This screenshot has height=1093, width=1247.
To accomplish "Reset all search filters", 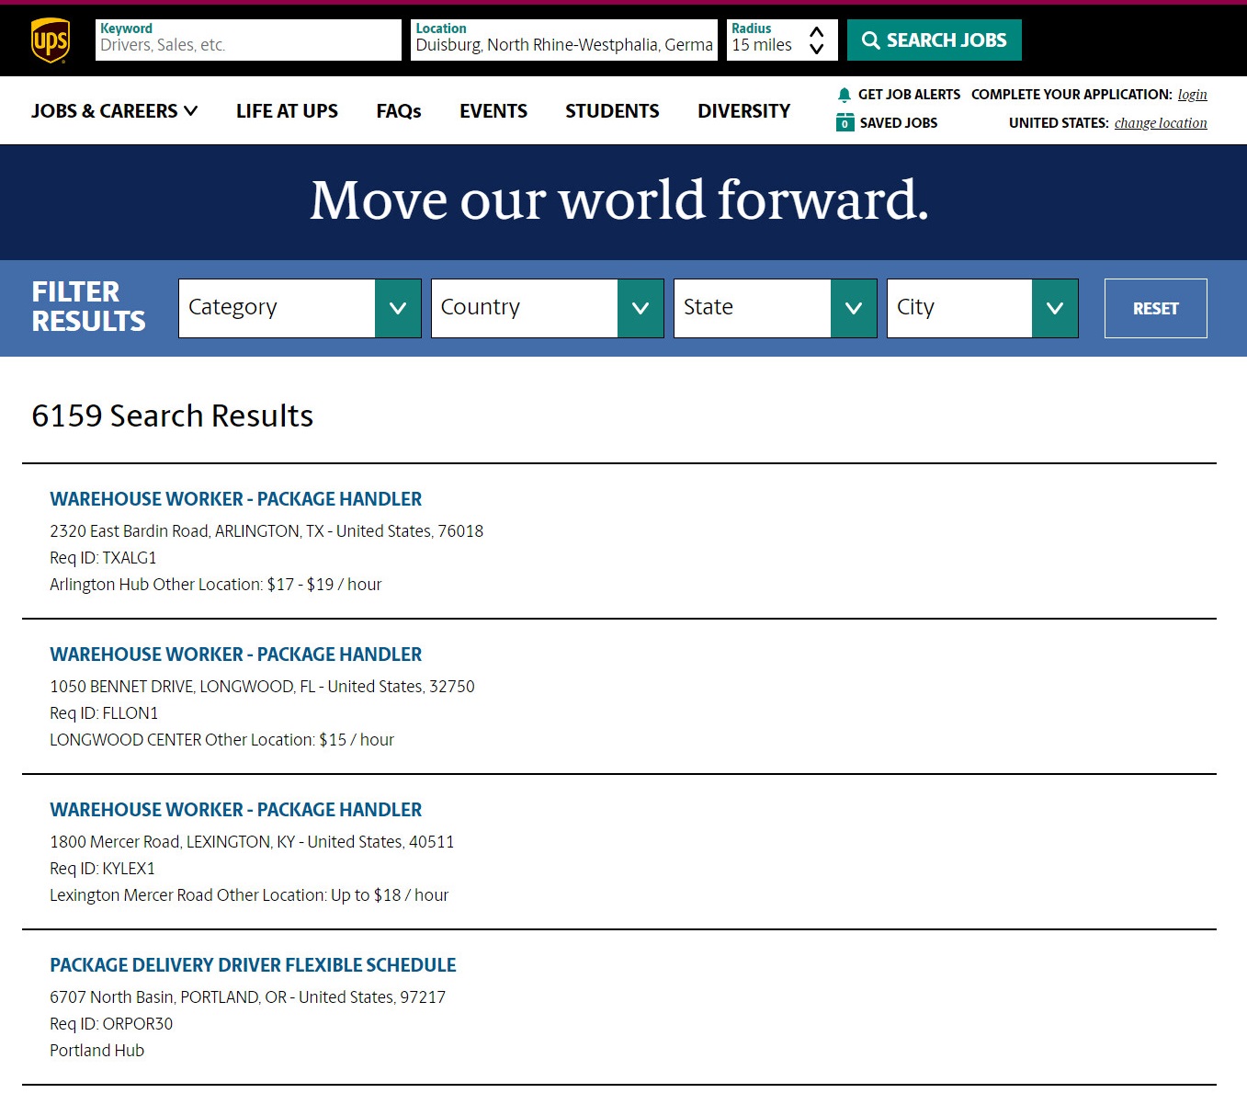I will coord(1155,309).
